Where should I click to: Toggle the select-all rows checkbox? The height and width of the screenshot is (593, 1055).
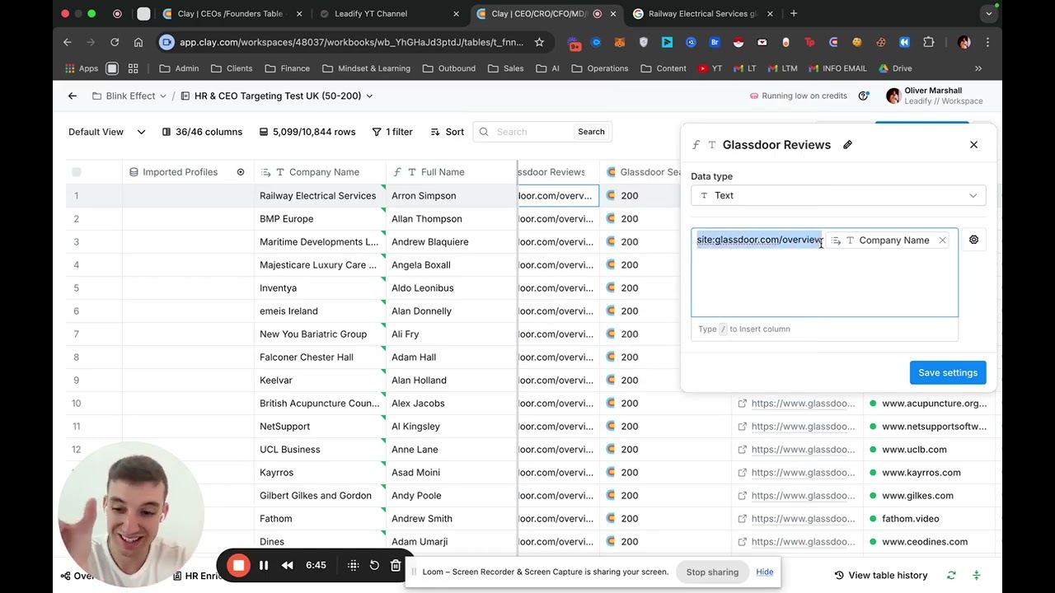tap(77, 172)
